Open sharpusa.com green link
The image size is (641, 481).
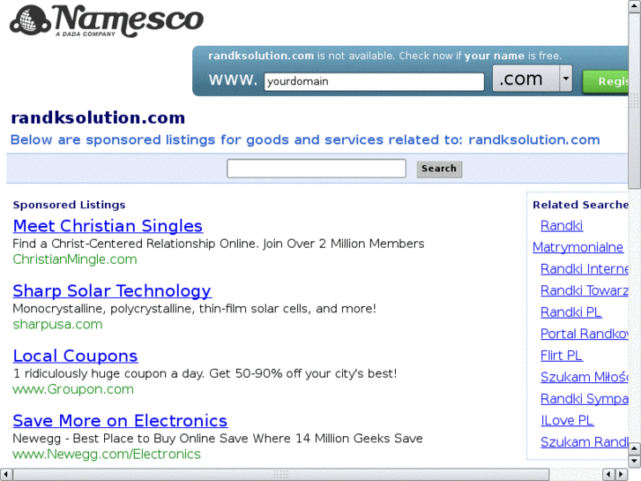click(x=57, y=324)
